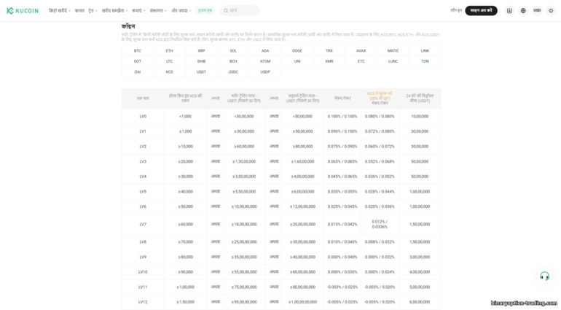The image size is (561, 310).
Task: Open the बाजार menu item
Action: coord(79,11)
